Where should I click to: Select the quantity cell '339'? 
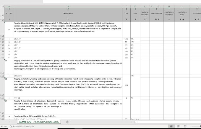[127, 58]
